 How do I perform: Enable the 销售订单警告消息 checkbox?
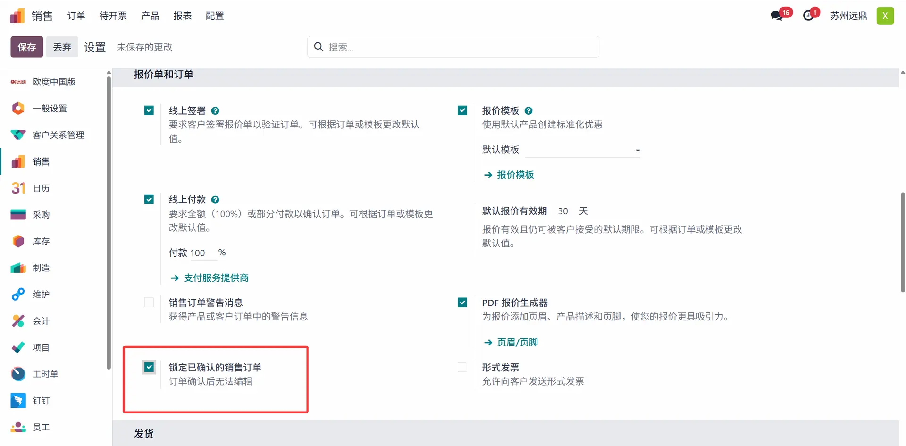149,303
